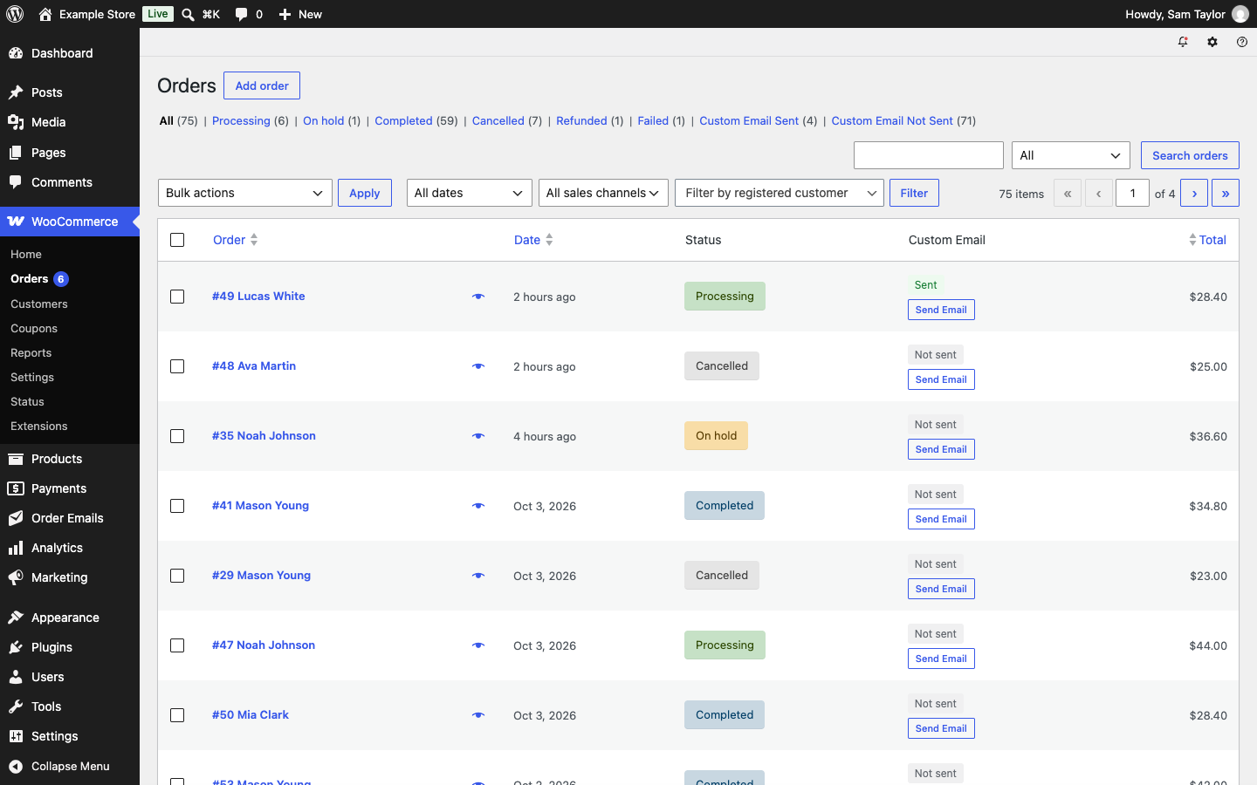Image resolution: width=1257 pixels, height=785 pixels.
Task: Select checkbox for order #35 Noah Johnson
Action: tap(177, 436)
